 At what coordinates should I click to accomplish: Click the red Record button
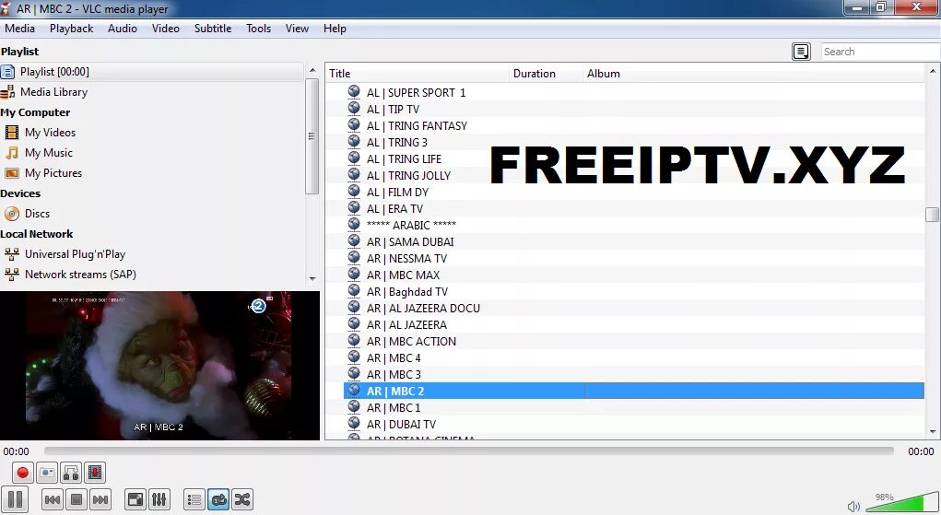[22, 473]
